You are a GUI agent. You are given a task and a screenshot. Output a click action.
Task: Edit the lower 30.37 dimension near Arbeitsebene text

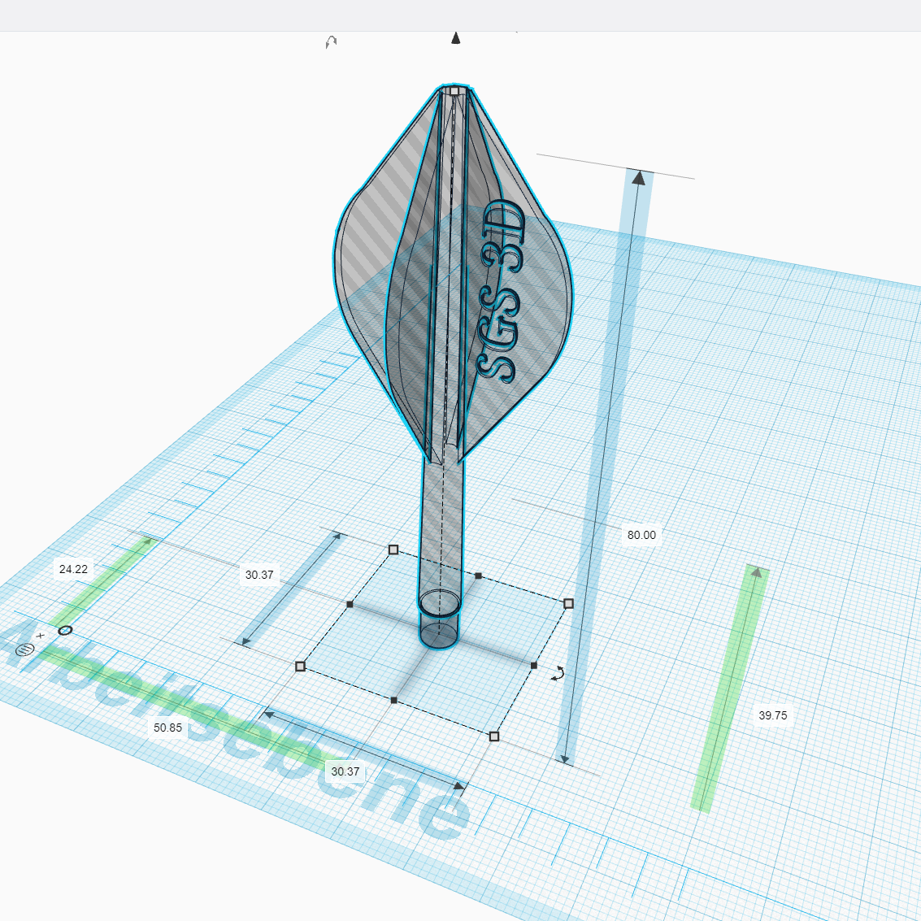click(x=345, y=771)
